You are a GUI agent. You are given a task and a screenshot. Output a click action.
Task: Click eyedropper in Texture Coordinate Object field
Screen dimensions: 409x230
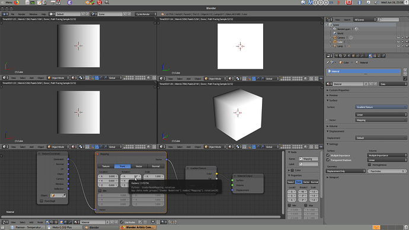63,195
